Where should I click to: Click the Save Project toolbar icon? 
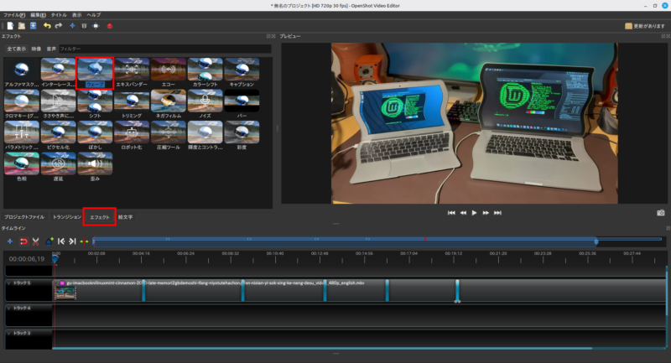pos(33,26)
